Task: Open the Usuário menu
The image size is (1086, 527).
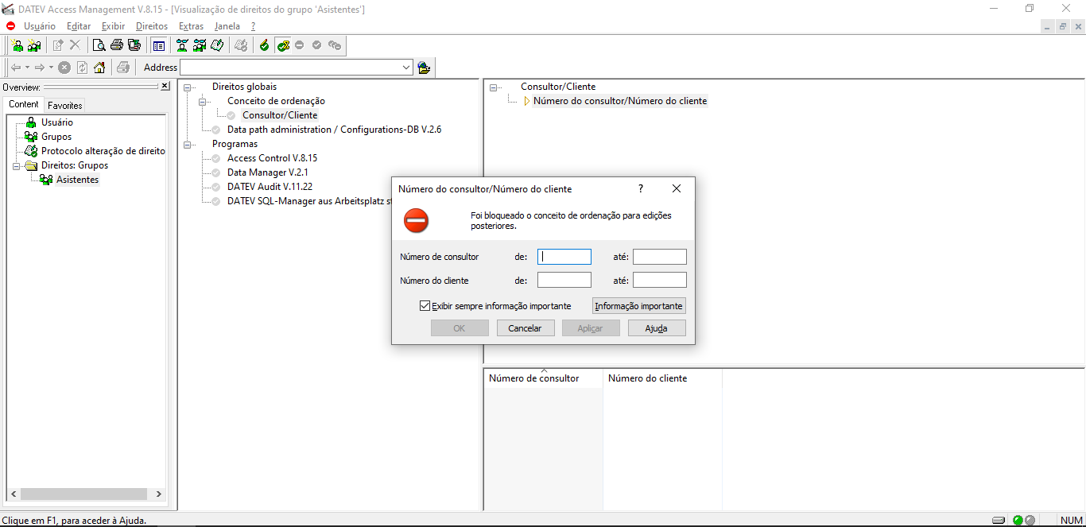Action: [x=40, y=26]
